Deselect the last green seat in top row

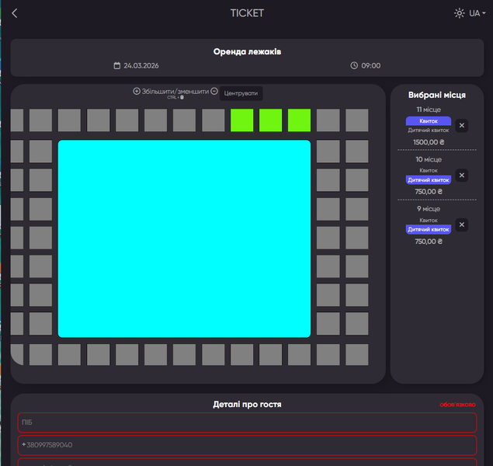[299, 120]
